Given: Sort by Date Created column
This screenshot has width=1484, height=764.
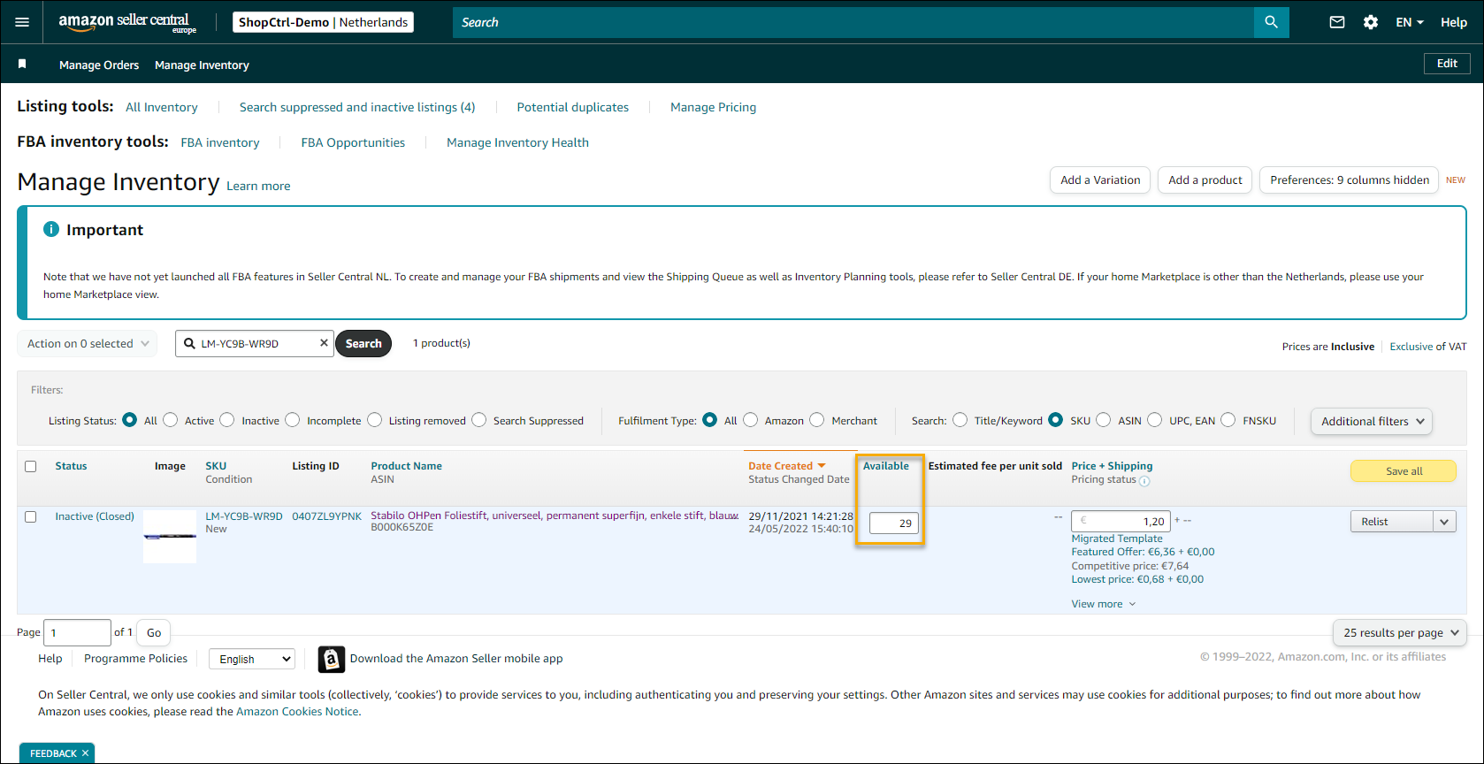Looking at the screenshot, I should 787,466.
